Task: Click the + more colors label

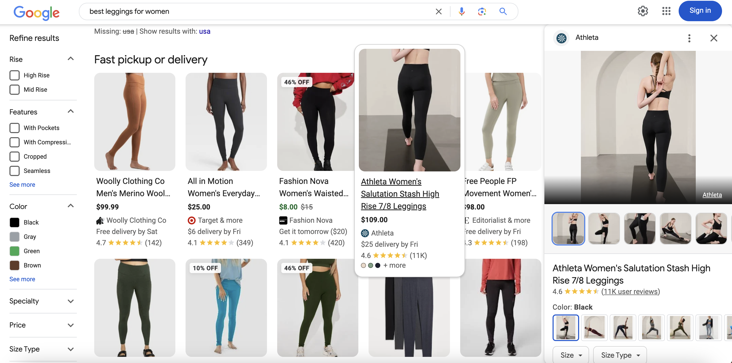Action: coord(394,265)
